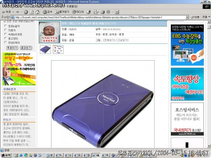This screenshot has width=211, height=158.
Task: Open the Windows 시작 Start button
Action: coord(6,155)
